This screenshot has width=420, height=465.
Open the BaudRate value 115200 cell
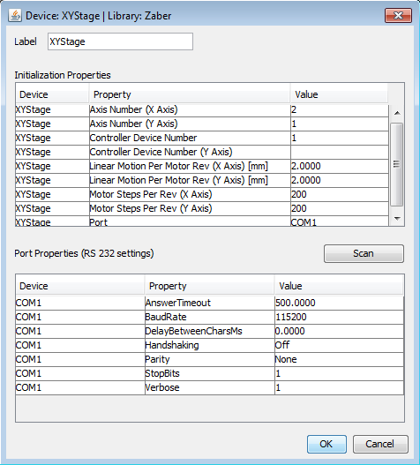tap(339, 317)
